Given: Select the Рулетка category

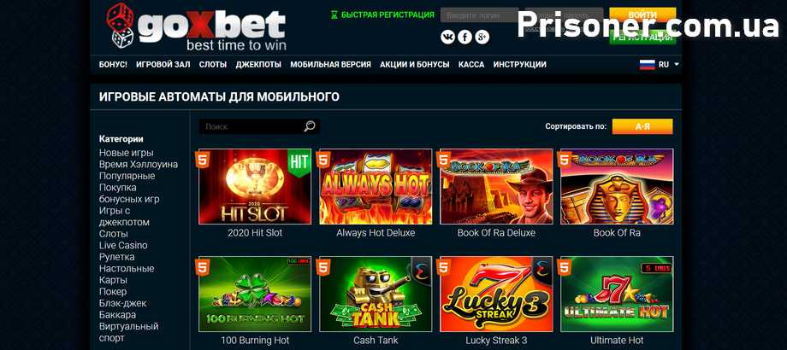Looking at the screenshot, I should point(117,257).
